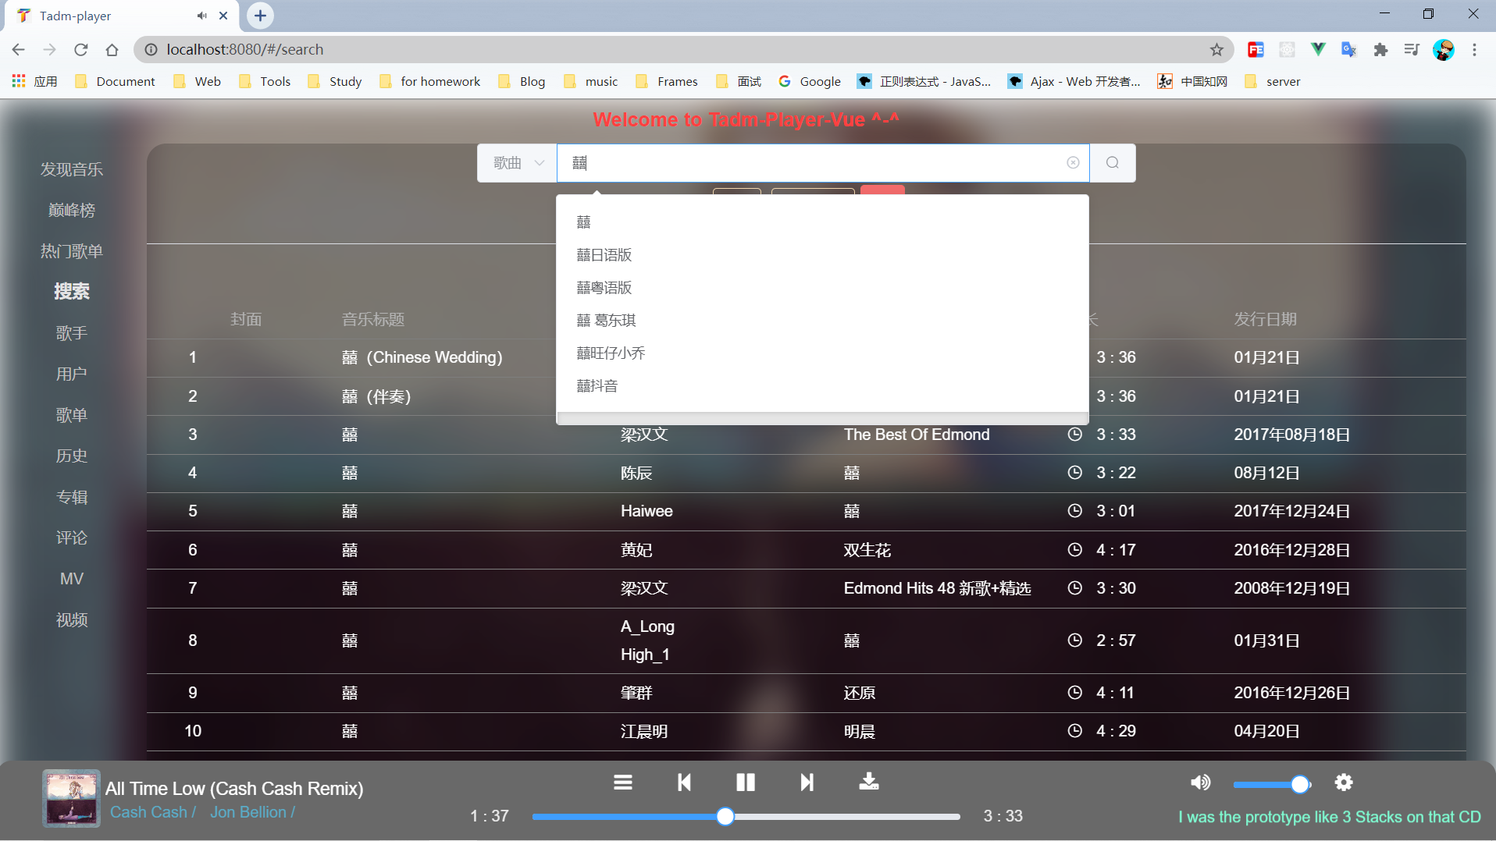
Task: Click the address bar URL
Action: coord(245,50)
